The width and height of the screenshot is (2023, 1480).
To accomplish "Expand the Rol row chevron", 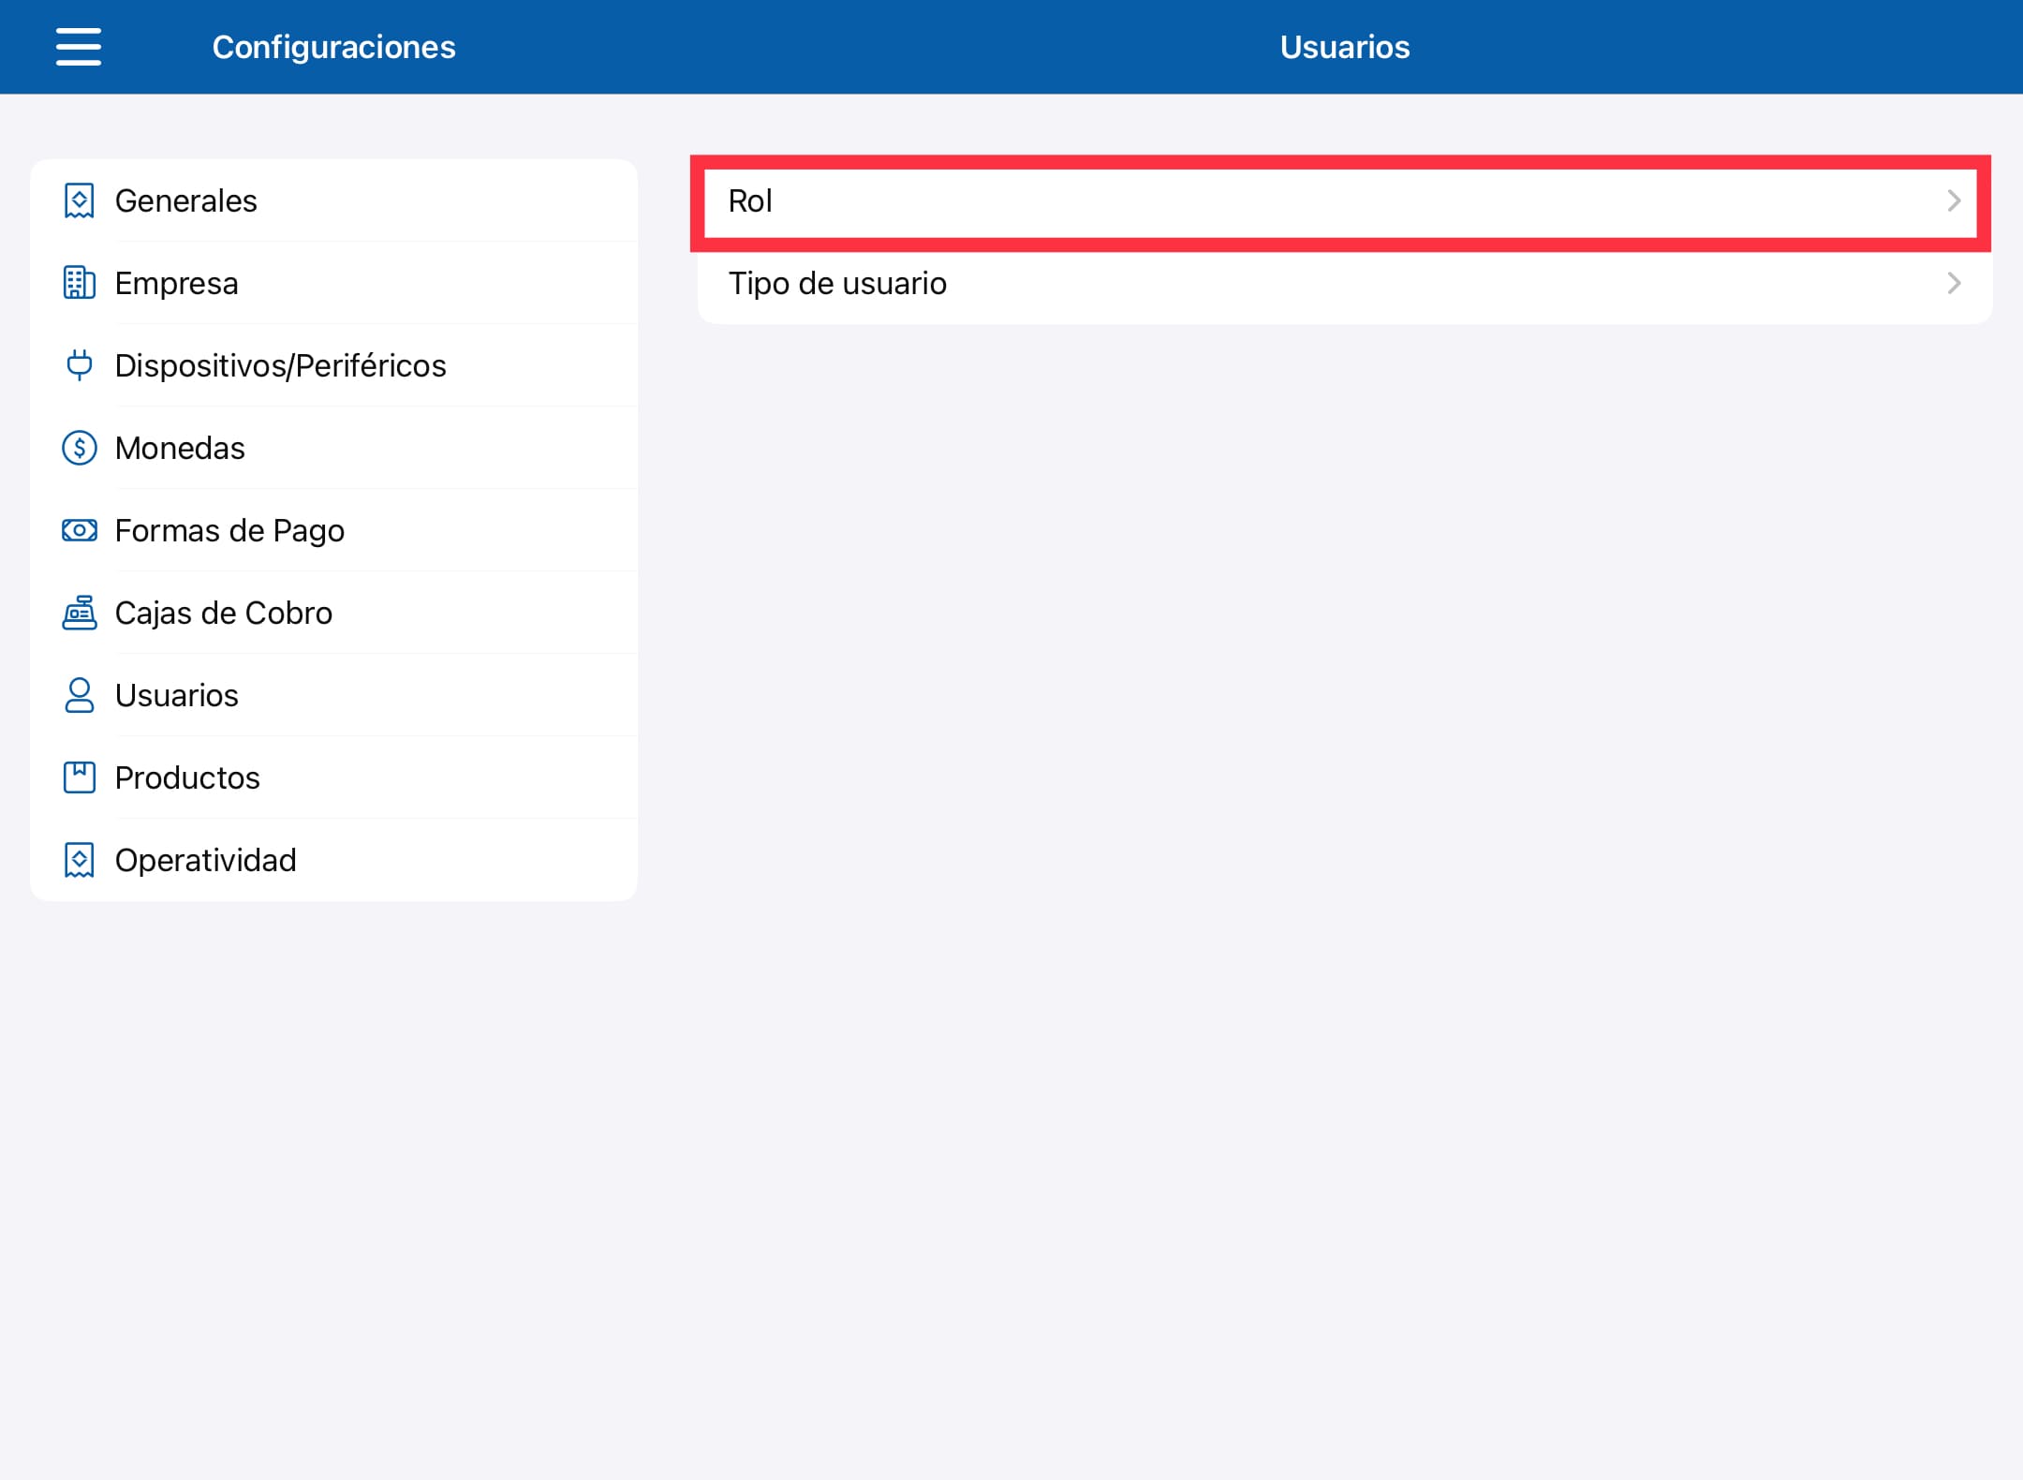I will [x=1954, y=200].
